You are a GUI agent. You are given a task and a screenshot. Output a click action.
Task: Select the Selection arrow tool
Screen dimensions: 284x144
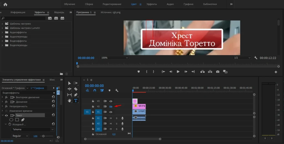pyautogui.click(x=69, y=83)
